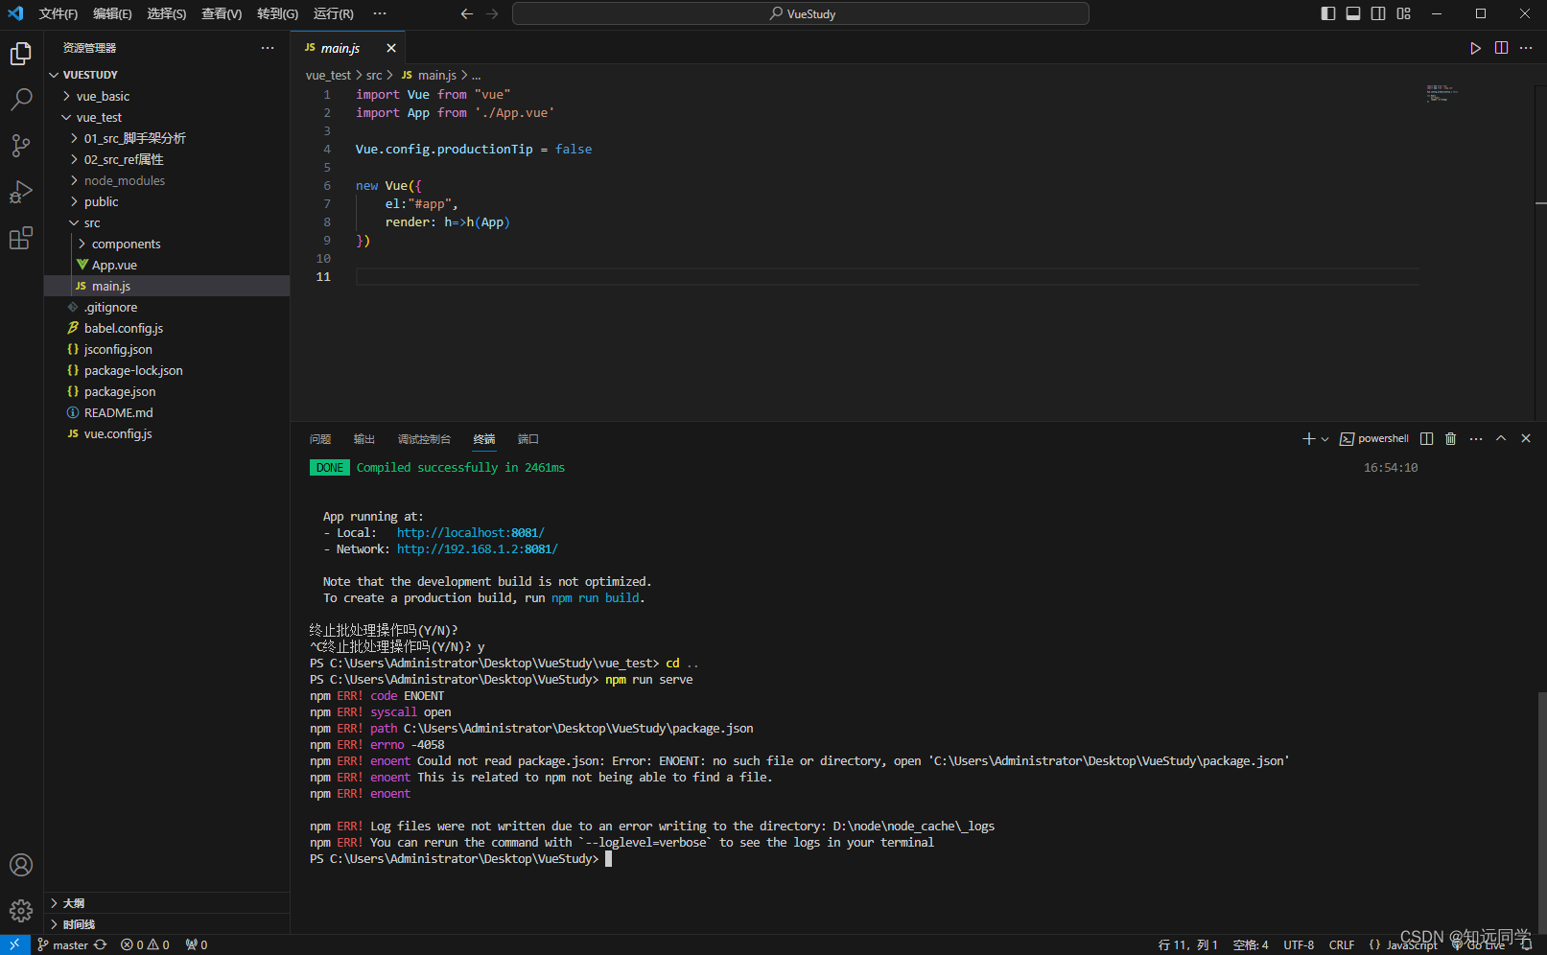Synchronize changes icon beside master branch
Image resolution: width=1547 pixels, height=955 pixels.
click(x=101, y=944)
